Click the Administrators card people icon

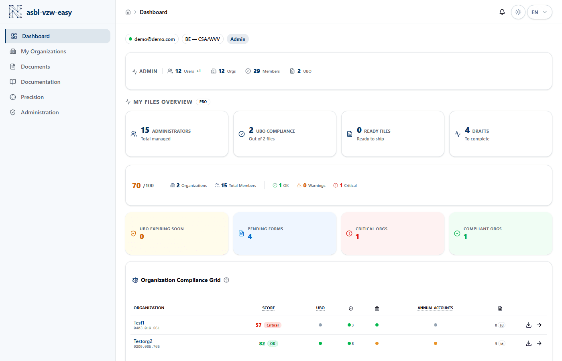pos(134,134)
